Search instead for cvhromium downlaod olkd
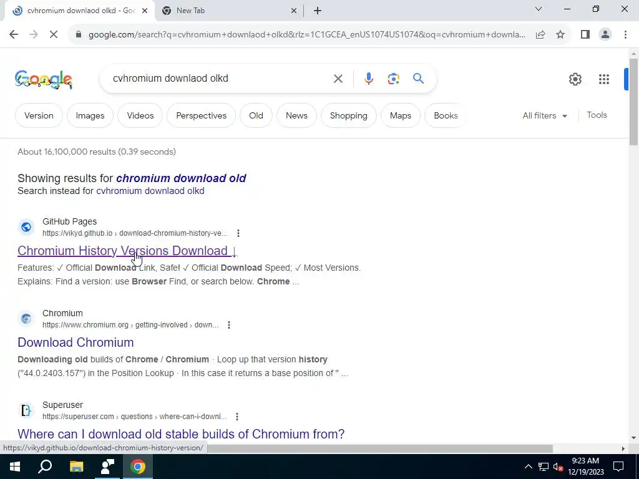 tap(150, 191)
